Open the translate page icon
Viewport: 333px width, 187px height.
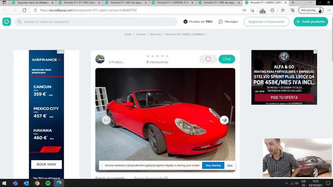244,10
